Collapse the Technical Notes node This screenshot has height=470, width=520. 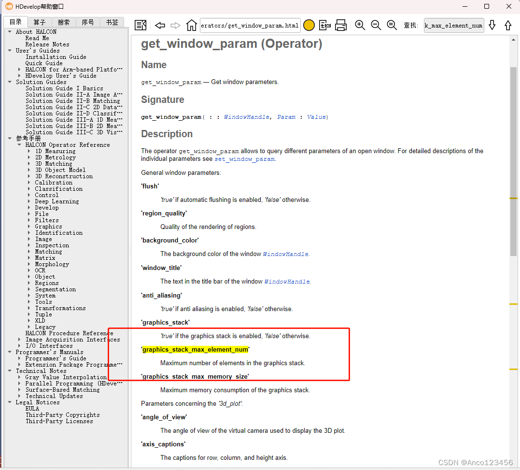(x=10, y=371)
